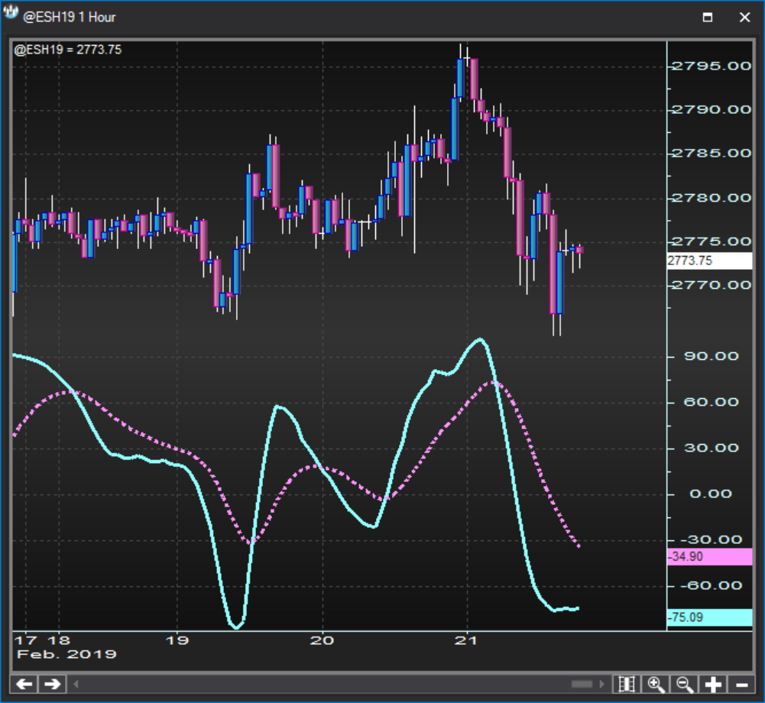Click the -30.00 indicator axis label
This screenshot has height=703, width=765.
coord(712,540)
